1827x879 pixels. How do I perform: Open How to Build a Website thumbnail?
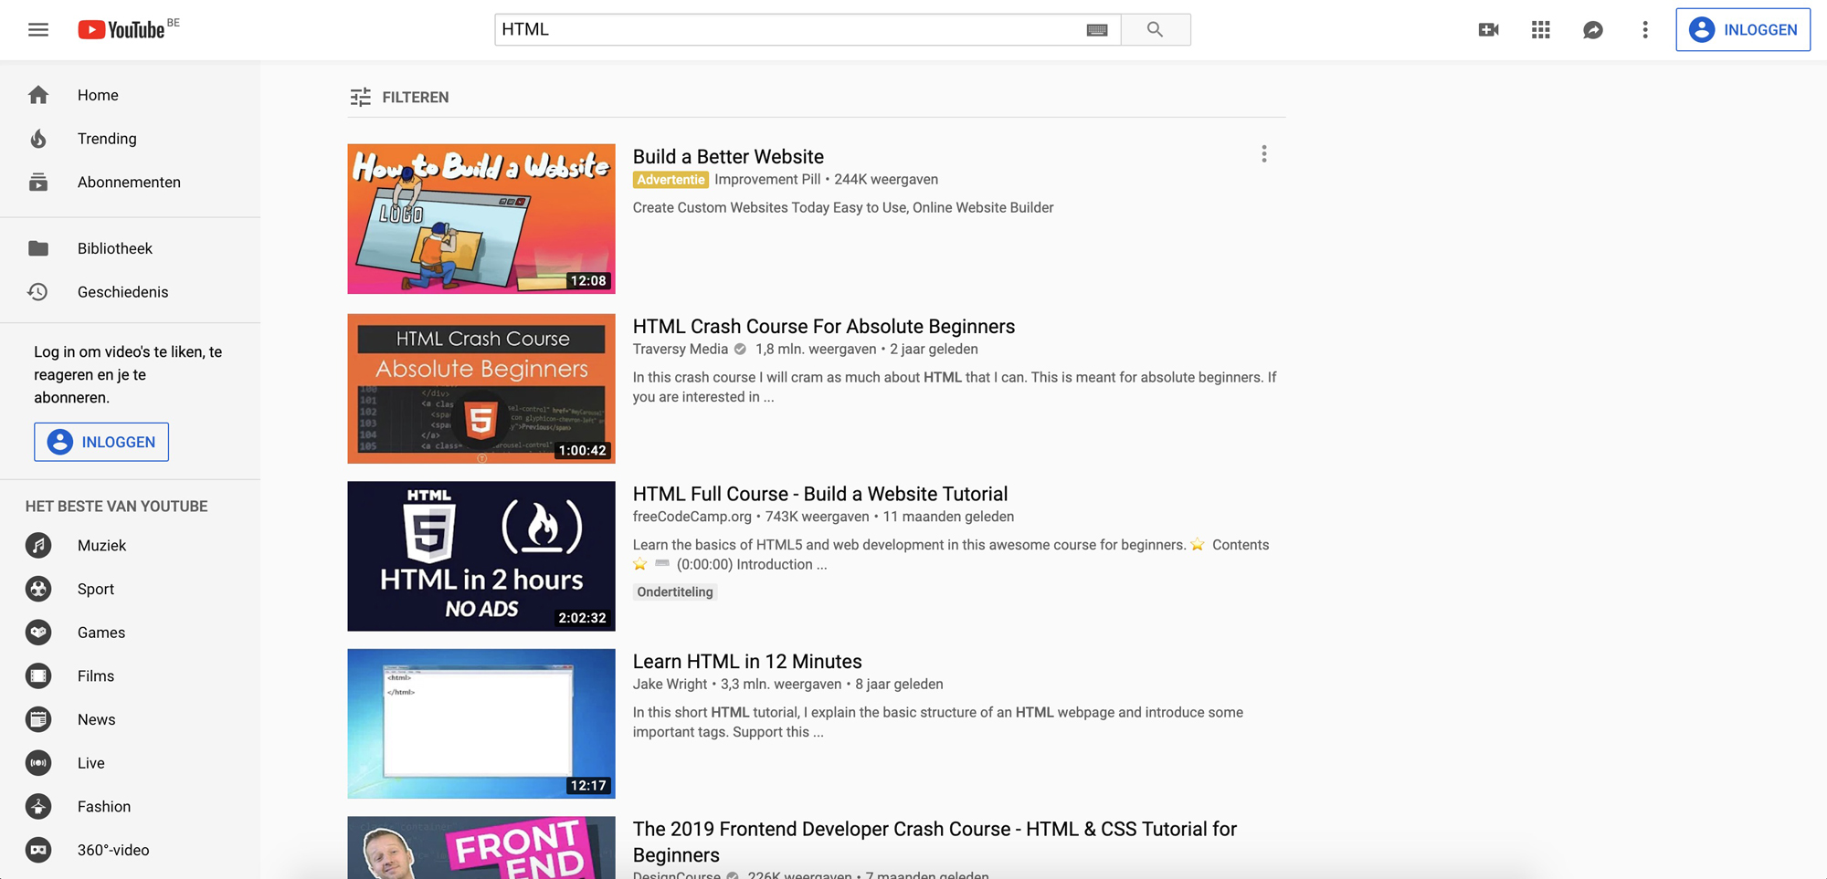click(481, 219)
